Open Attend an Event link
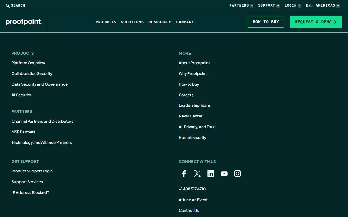 coord(193,200)
